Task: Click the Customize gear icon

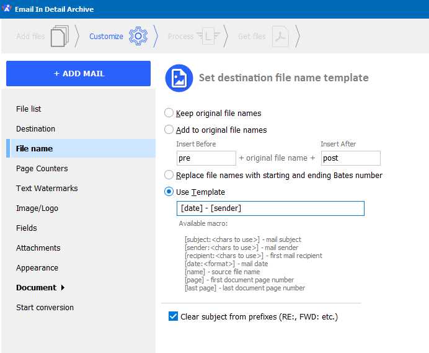Action: pyautogui.click(x=138, y=36)
